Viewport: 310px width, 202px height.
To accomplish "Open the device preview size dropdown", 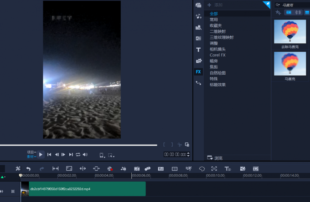I will [102, 155].
